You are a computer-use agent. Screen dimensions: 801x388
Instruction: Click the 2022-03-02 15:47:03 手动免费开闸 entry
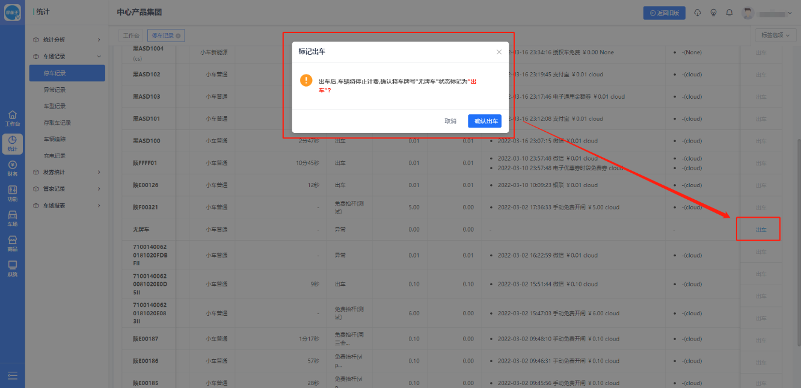[x=559, y=313]
